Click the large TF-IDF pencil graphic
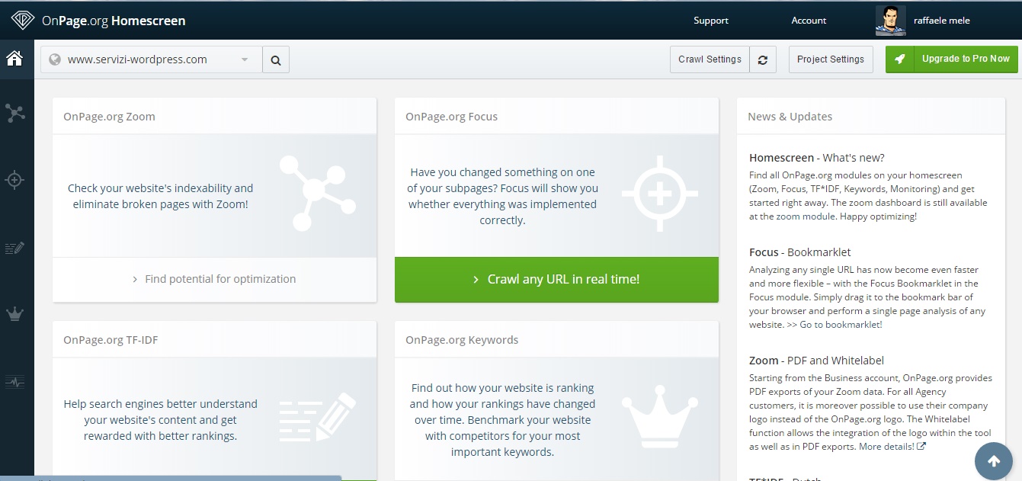This screenshot has height=481, width=1022. pos(317,416)
